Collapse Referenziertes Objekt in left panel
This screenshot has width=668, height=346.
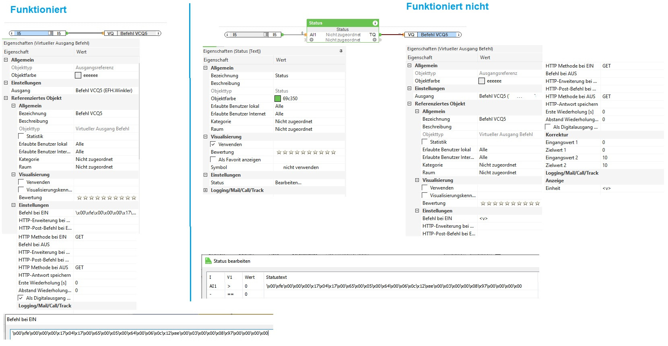(x=6, y=98)
